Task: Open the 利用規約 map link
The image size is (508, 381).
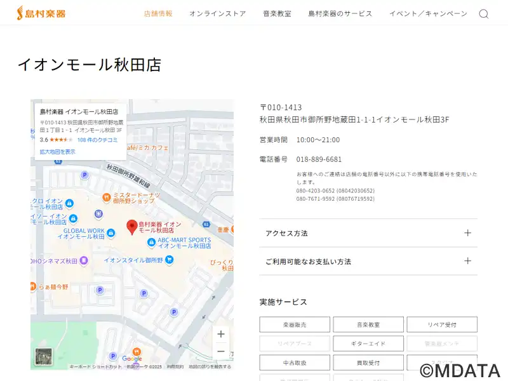Action: [x=175, y=367]
